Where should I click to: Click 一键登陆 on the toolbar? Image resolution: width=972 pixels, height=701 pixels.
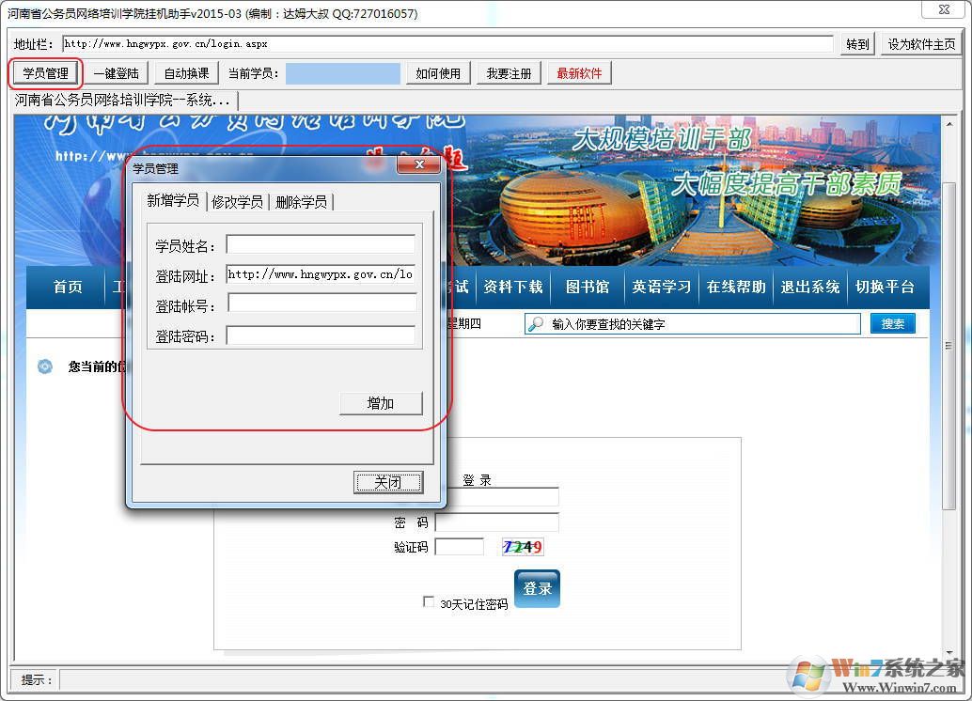[x=115, y=72]
